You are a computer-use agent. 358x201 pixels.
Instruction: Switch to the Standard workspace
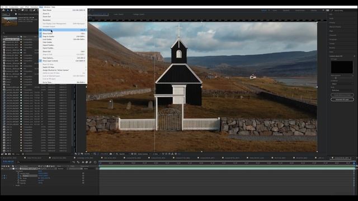pyautogui.click(x=286, y=11)
